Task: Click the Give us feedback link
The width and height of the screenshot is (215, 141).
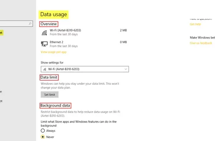Action: tap(201, 43)
